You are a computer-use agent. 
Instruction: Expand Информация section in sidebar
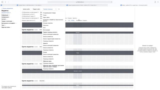5,15
